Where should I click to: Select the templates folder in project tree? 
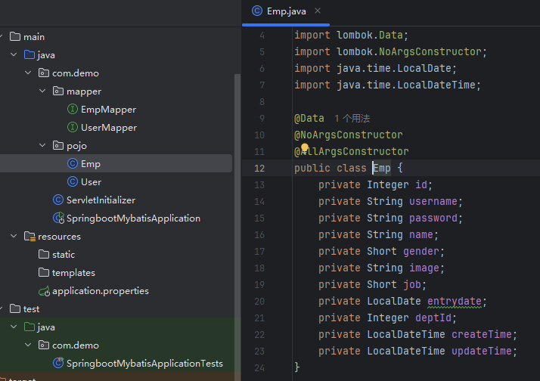click(x=73, y=273)
